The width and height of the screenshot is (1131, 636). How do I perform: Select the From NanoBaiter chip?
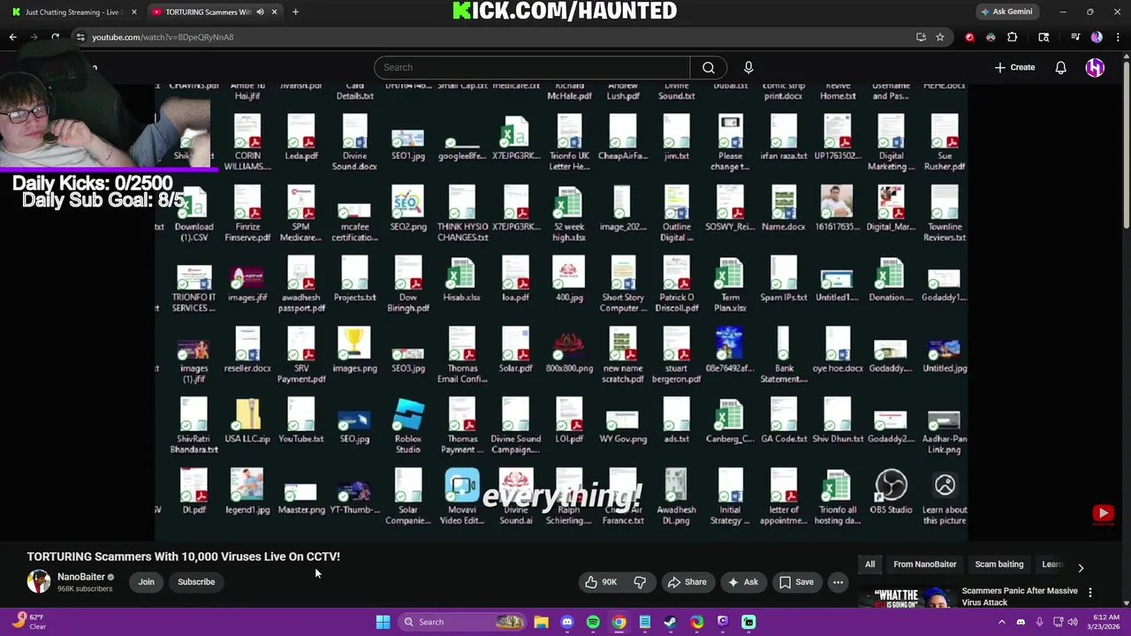(924, 564)
